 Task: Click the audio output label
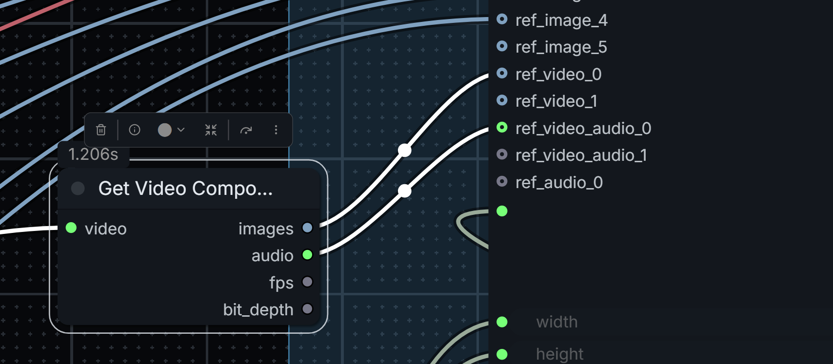pos(273,255)
